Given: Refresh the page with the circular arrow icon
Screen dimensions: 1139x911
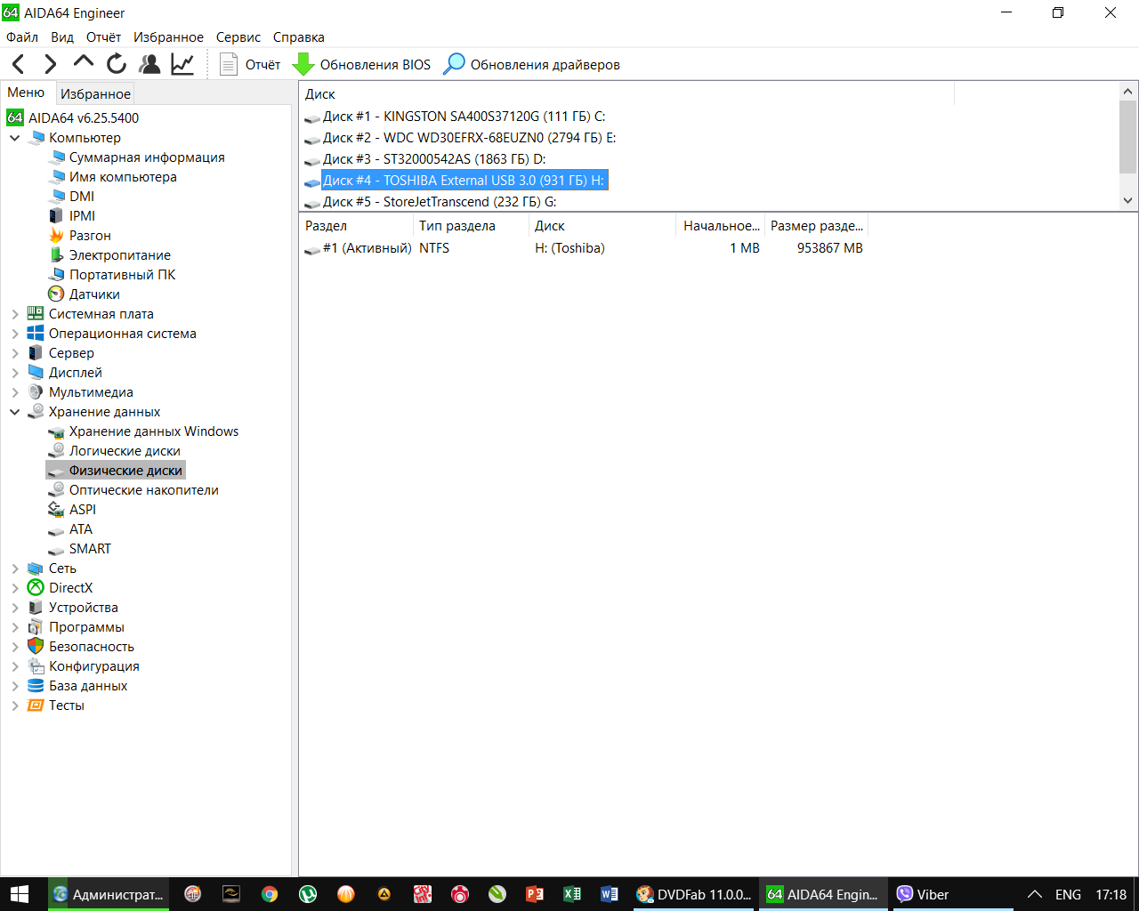Looking at the screenshot, I should (117, 64).
